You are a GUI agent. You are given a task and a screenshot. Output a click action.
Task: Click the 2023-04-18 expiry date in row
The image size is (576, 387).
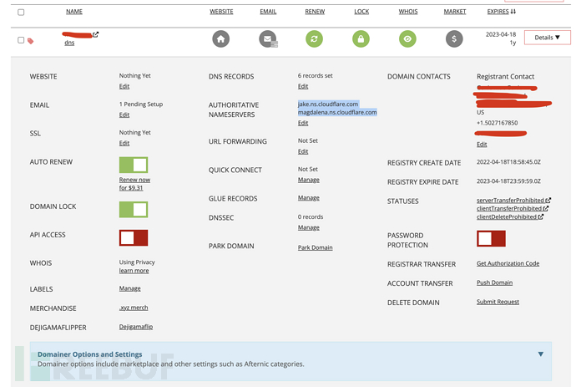[501, 34]
